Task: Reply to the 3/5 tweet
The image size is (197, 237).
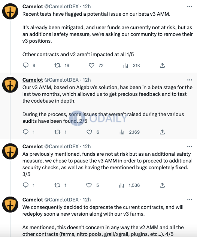Action: 25,185
